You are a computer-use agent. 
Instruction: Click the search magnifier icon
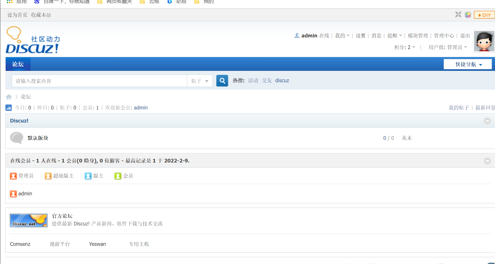(x=222, y=81)
